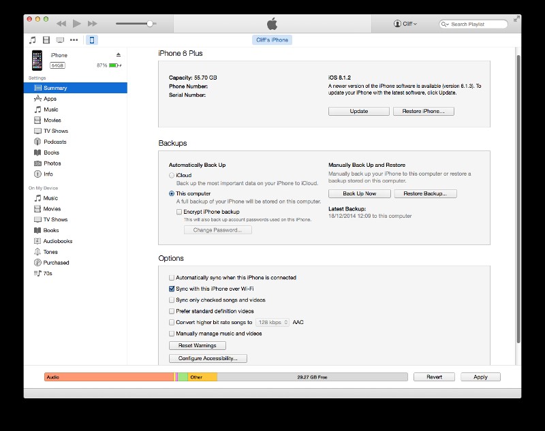
Task: Select the iCloud backup radio button
Action: click(x=171, y=175)
